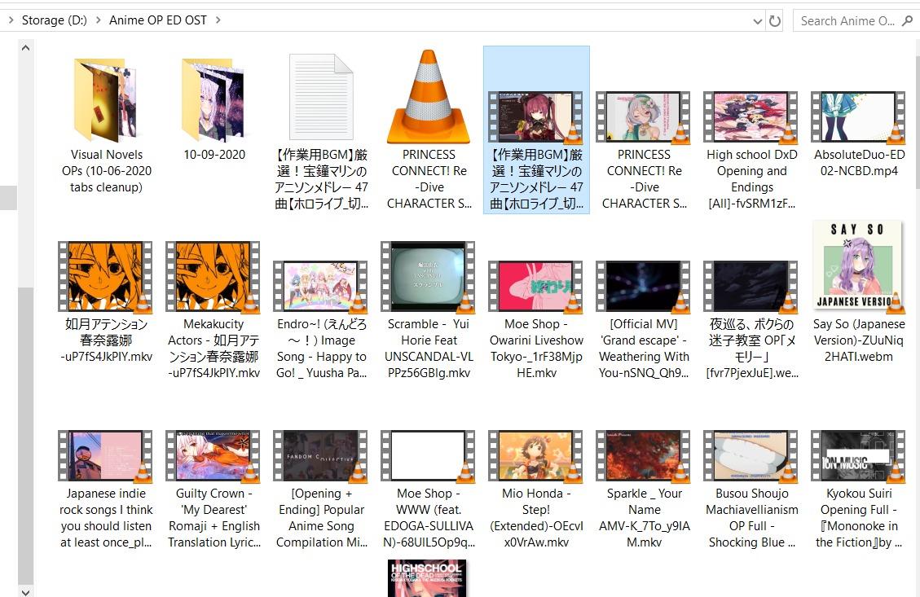Click the search magnifier icon

click(906, 20)
